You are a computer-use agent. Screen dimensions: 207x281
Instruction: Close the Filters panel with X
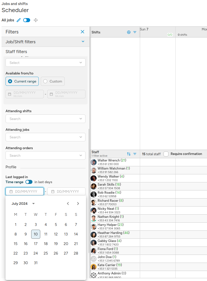(x=82, y=32)
